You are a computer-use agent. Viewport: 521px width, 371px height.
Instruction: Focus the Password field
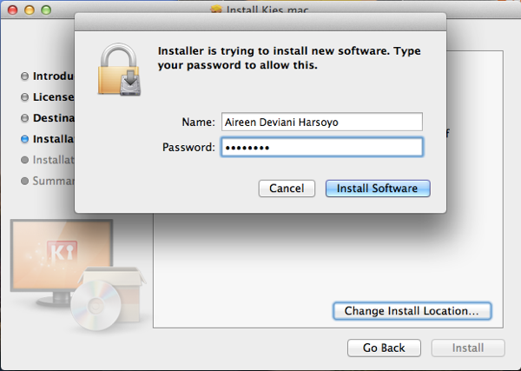pos(322,147)
